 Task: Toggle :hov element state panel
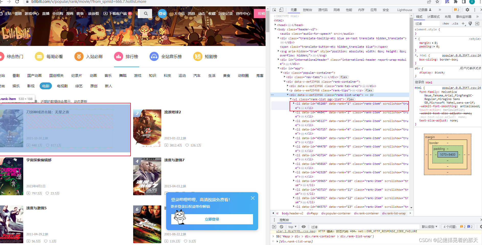tap(446, 23)
